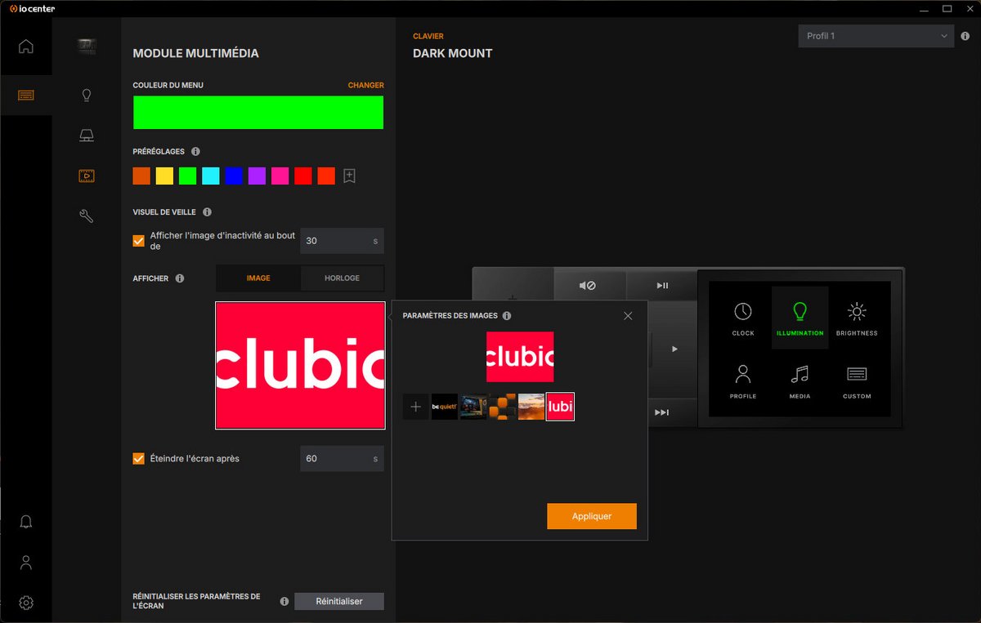Switch to the HORLOGE tab
The width and height of the screenshot is (981, 623).
click(342, 278)
